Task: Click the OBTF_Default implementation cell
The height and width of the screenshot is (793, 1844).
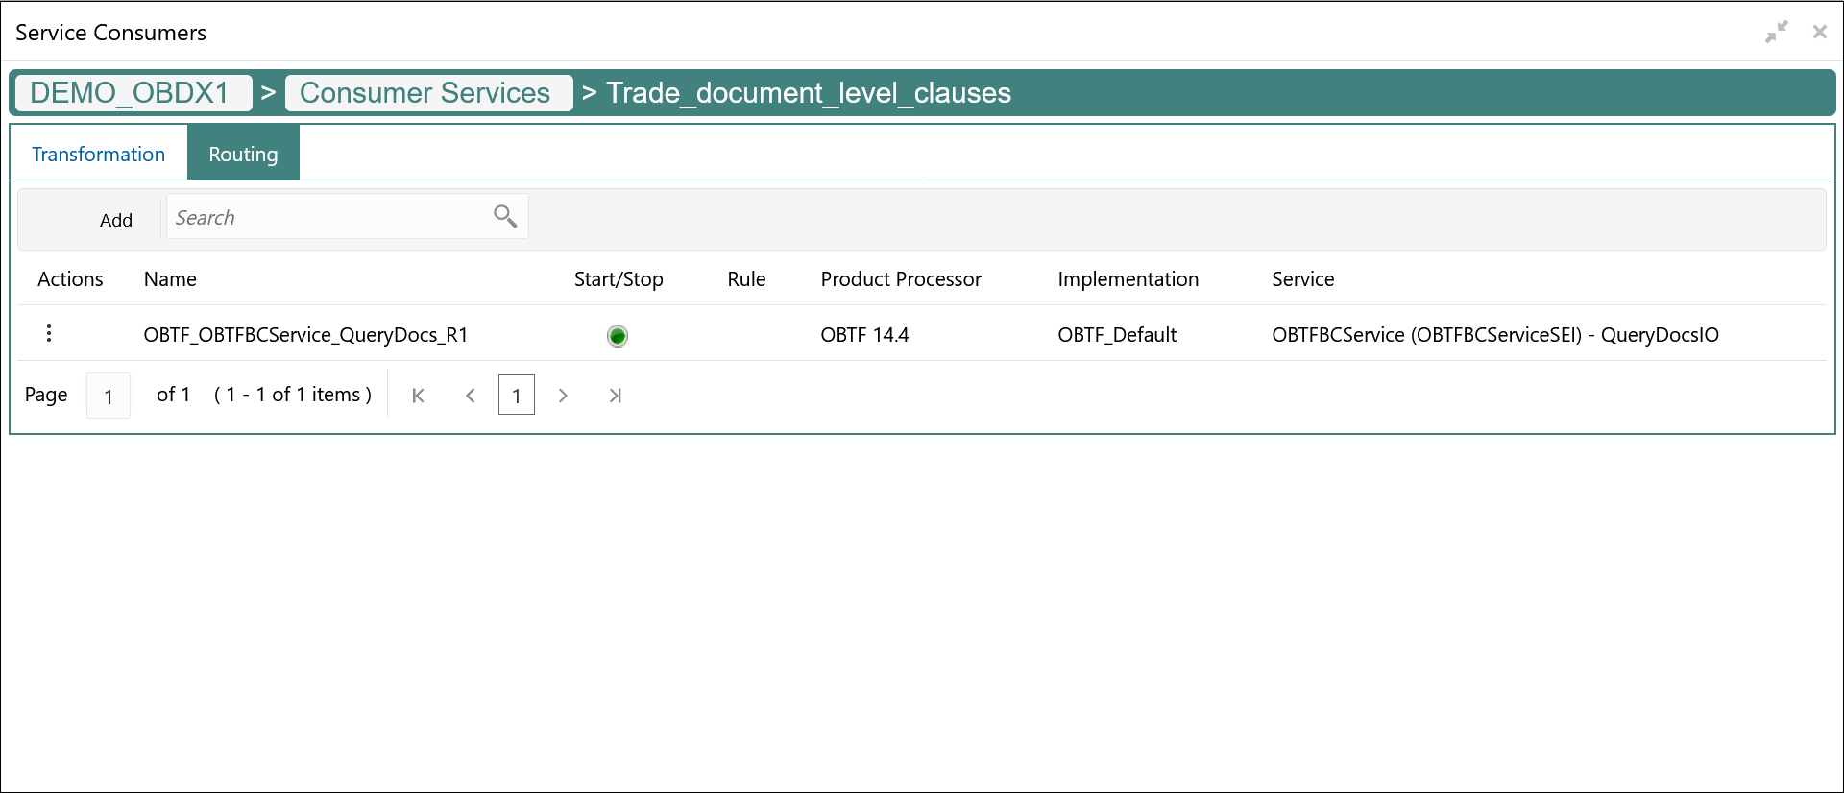Action: [x=1117, y=335]
